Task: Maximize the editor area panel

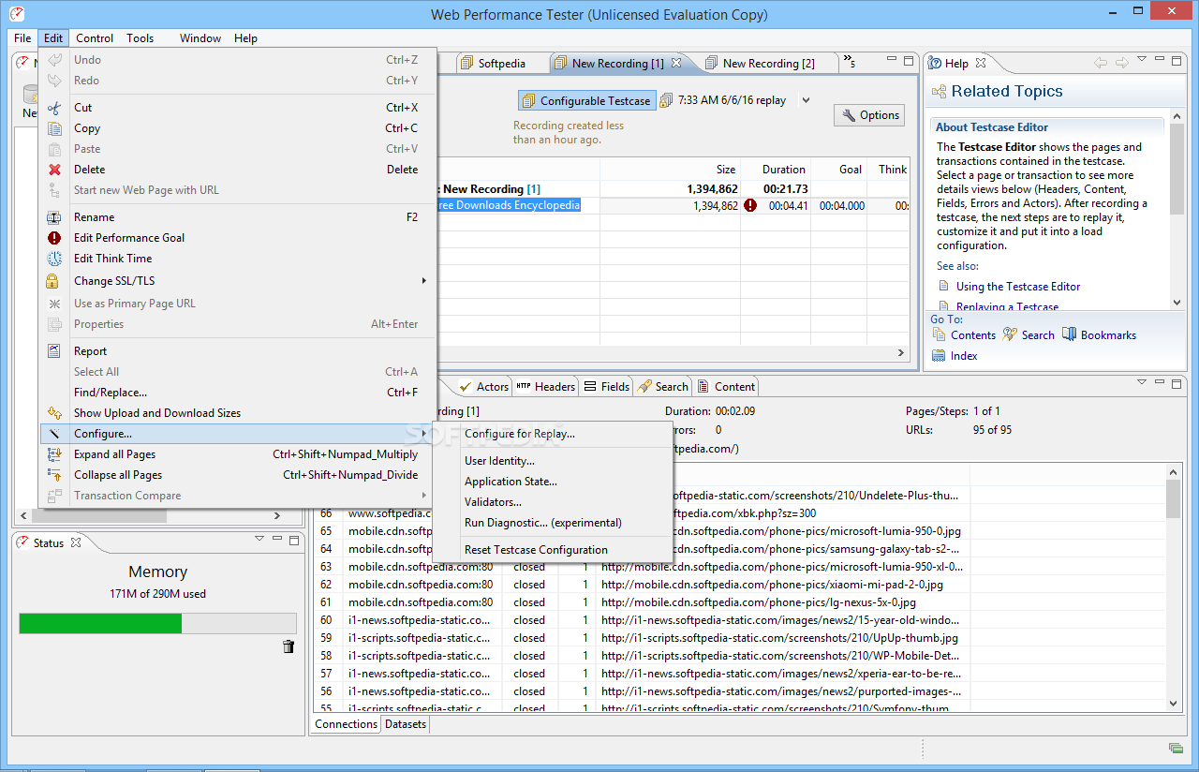Action: (907, 60)
